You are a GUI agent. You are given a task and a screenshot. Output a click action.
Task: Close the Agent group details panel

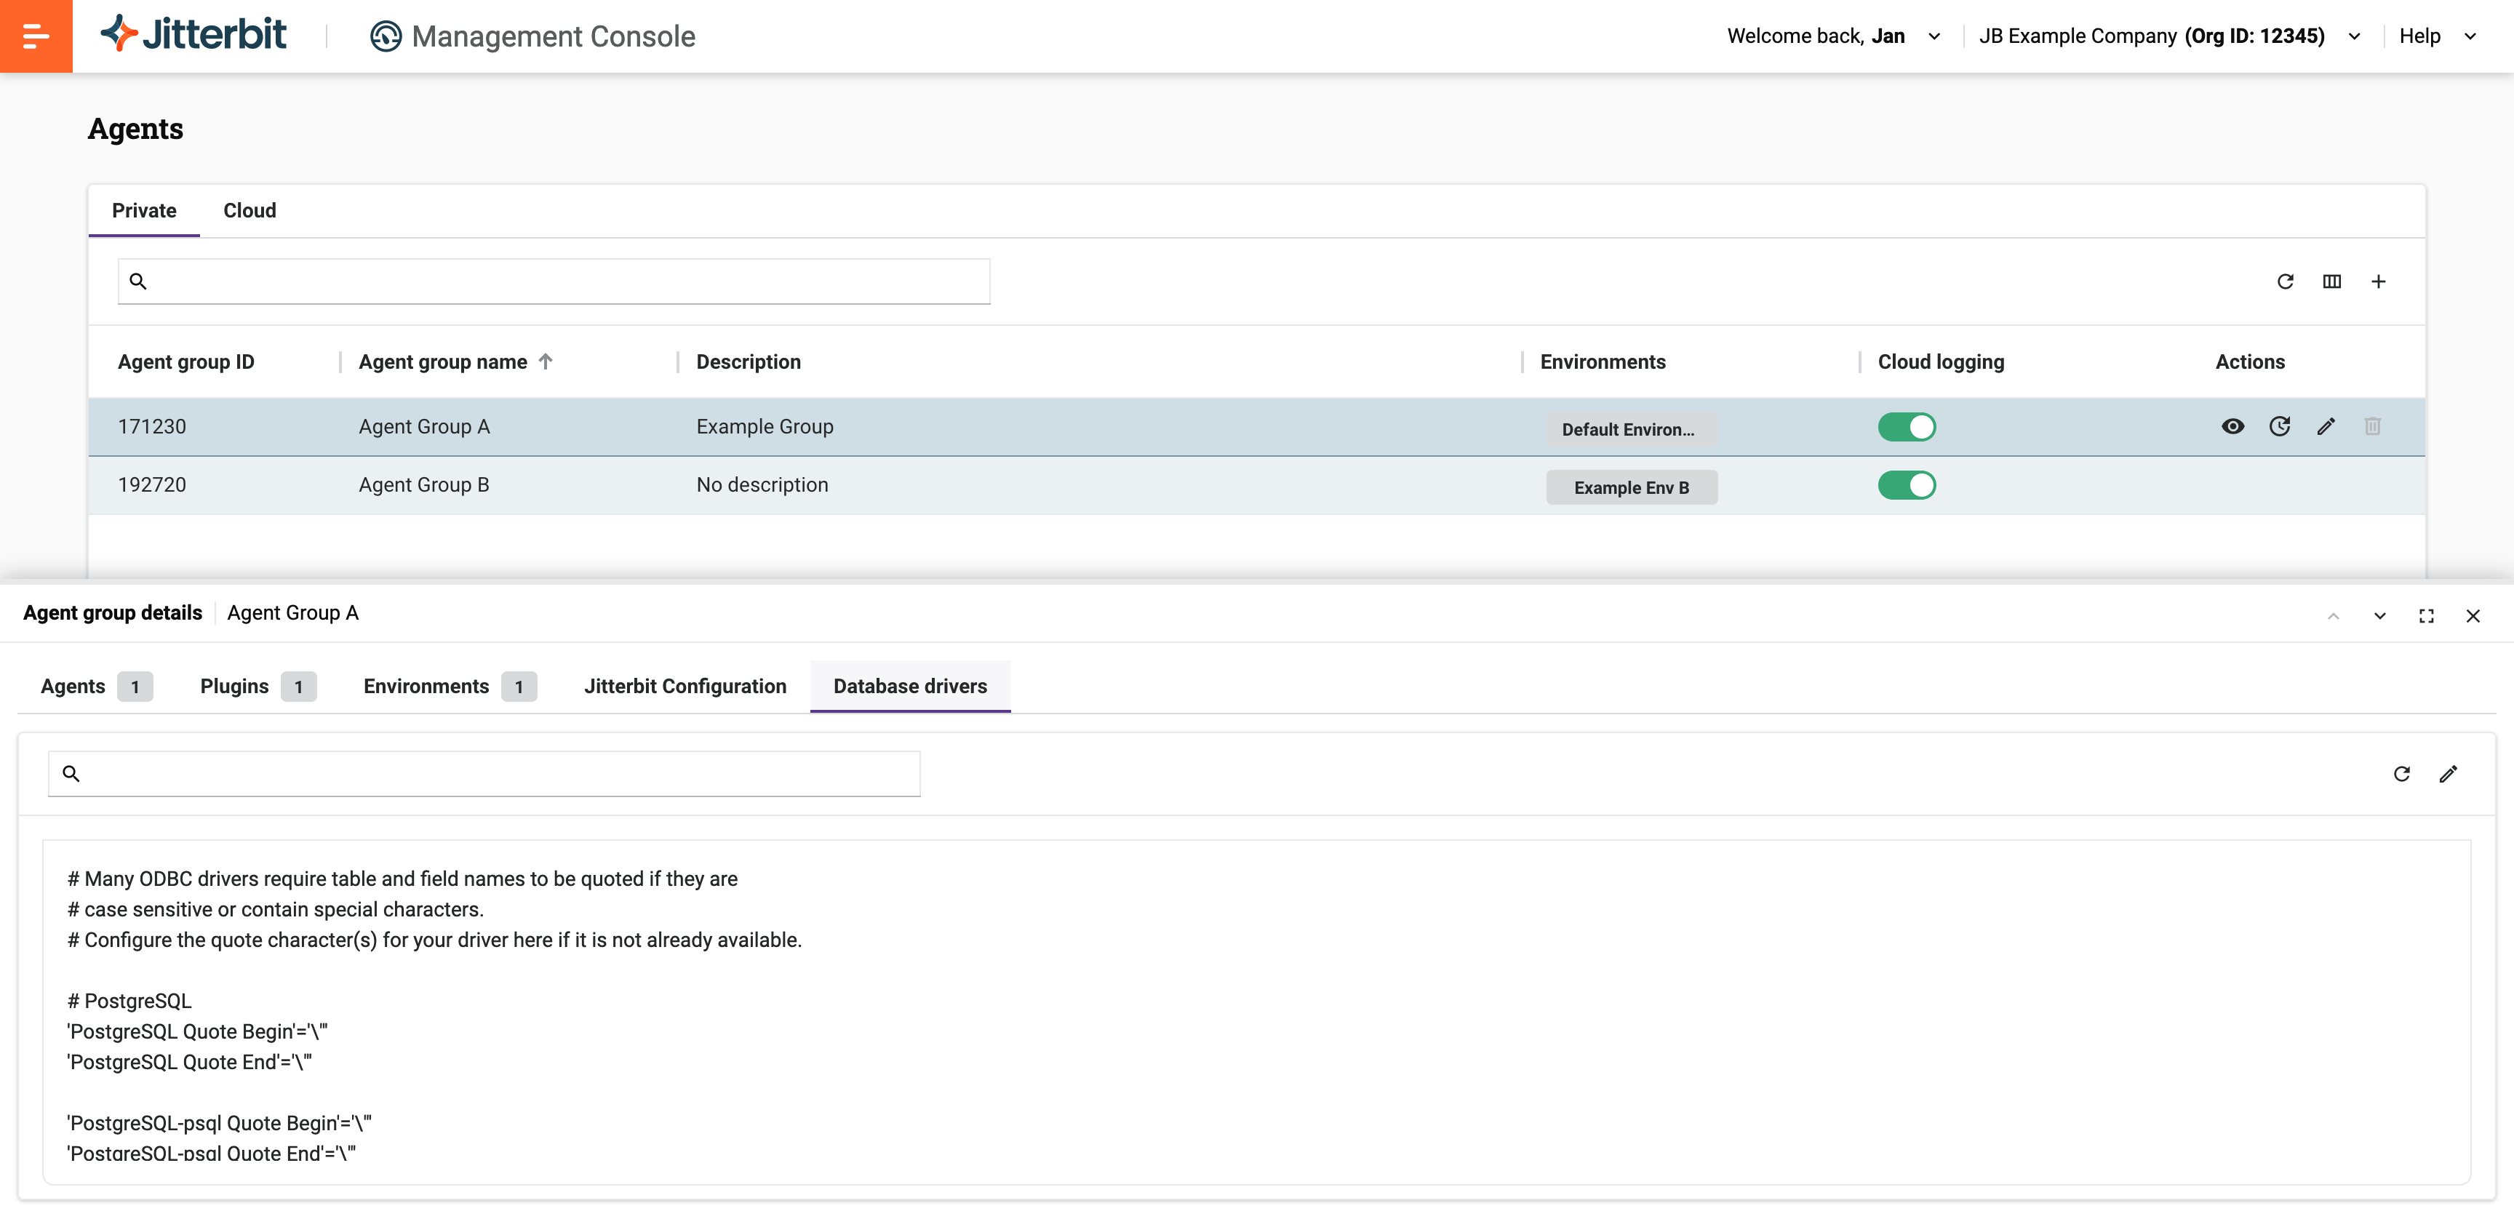coord(2473,616)
